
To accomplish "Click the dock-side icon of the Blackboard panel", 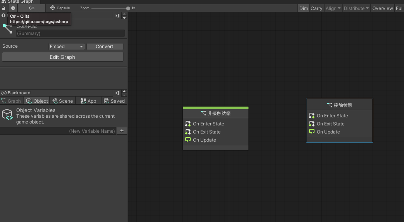I will 117,93.
